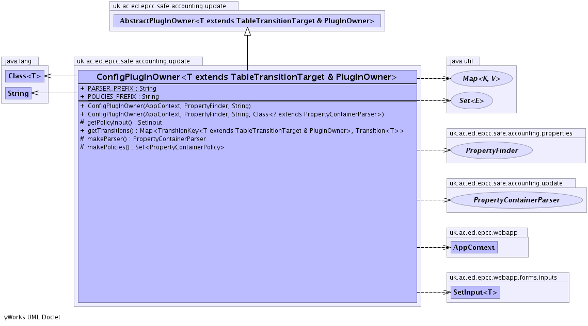Viewport: 588px width, 326px height.
Task: Click the Map<K, V> interface ellipse
Action: pos(481,78)
